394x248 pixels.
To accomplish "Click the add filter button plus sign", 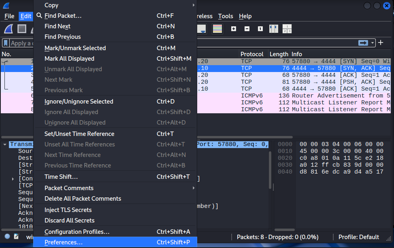I will [x=381, y=43].
